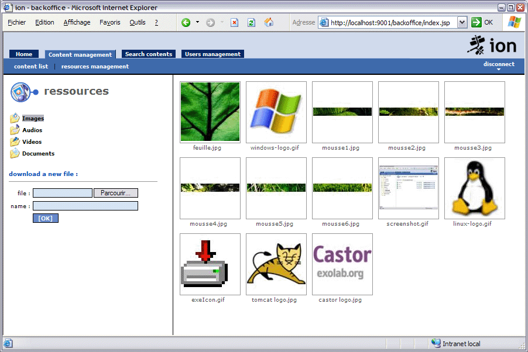Click the resources management link

[95, 66]
